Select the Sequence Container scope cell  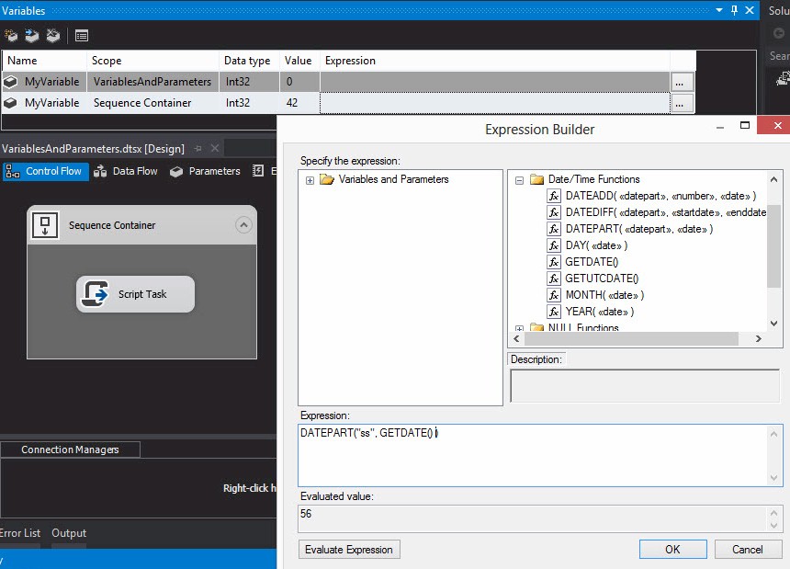pyautogui.click(x=152, y=103)
